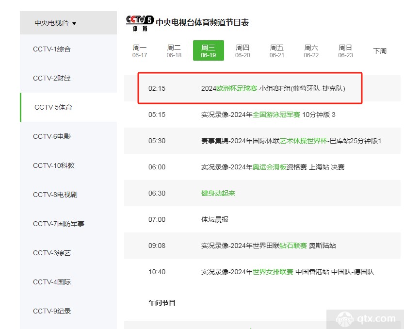
Task: Select CCTV-3综艺 in the channel sidebar
Action: pyautogui.click(x=68, y=253)
